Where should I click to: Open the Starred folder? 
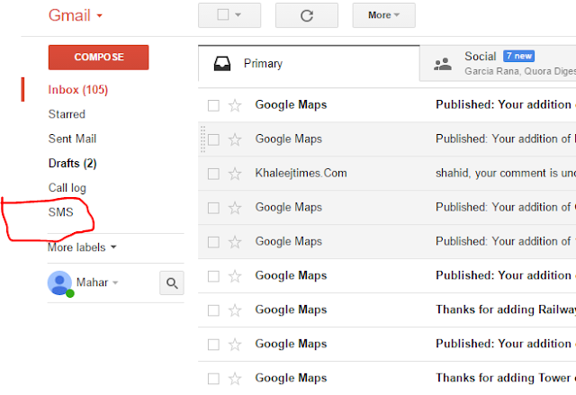[67, 114]
